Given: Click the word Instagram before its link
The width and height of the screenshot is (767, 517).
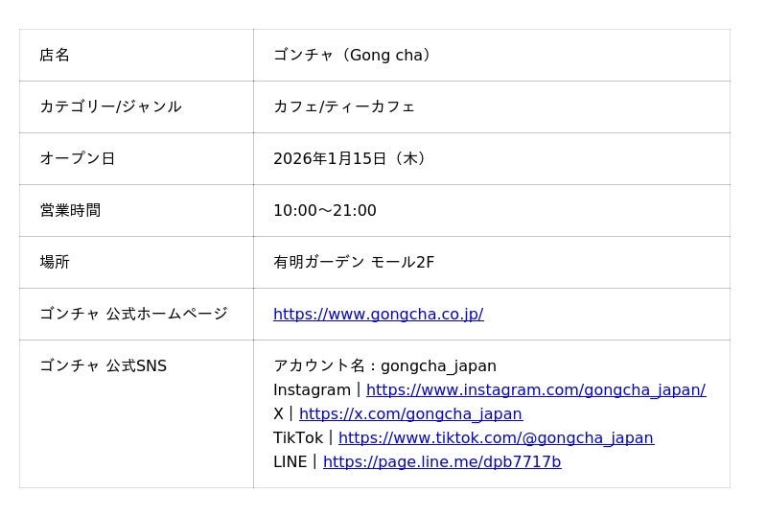Looking at the screenshot, I should [312, 390].
